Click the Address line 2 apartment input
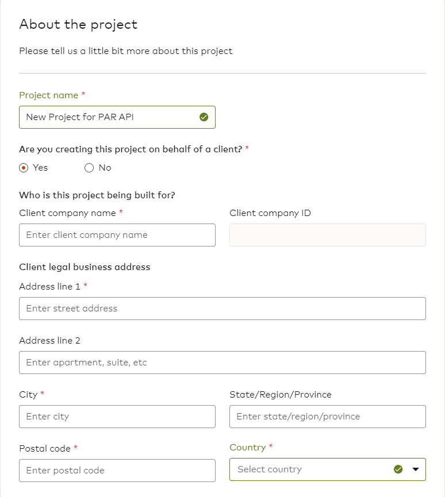This screenshot has height=497, width=445. tap(222, 363)
